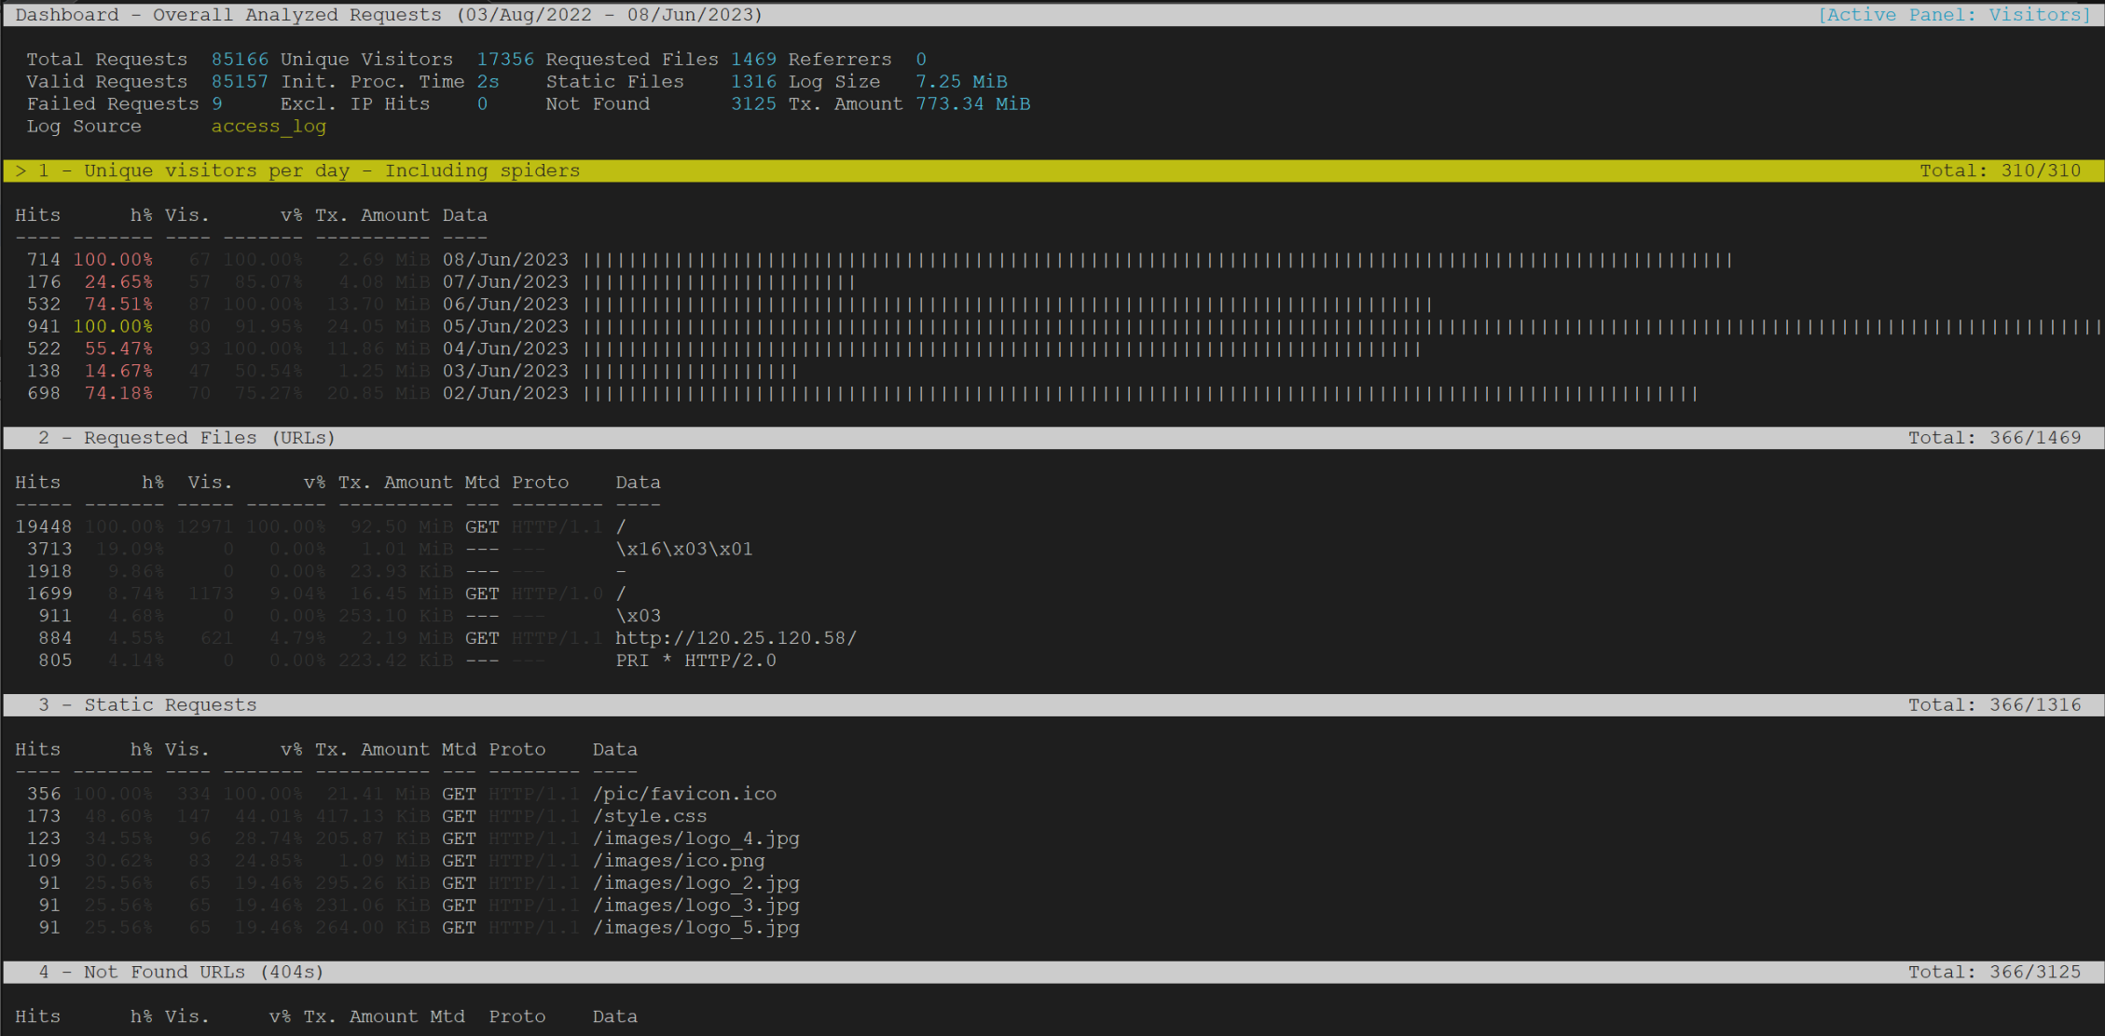Select the 03/Jun/2023 visitors row date
Viewport: 2105px width, 1036px height.
click(505, 372)
